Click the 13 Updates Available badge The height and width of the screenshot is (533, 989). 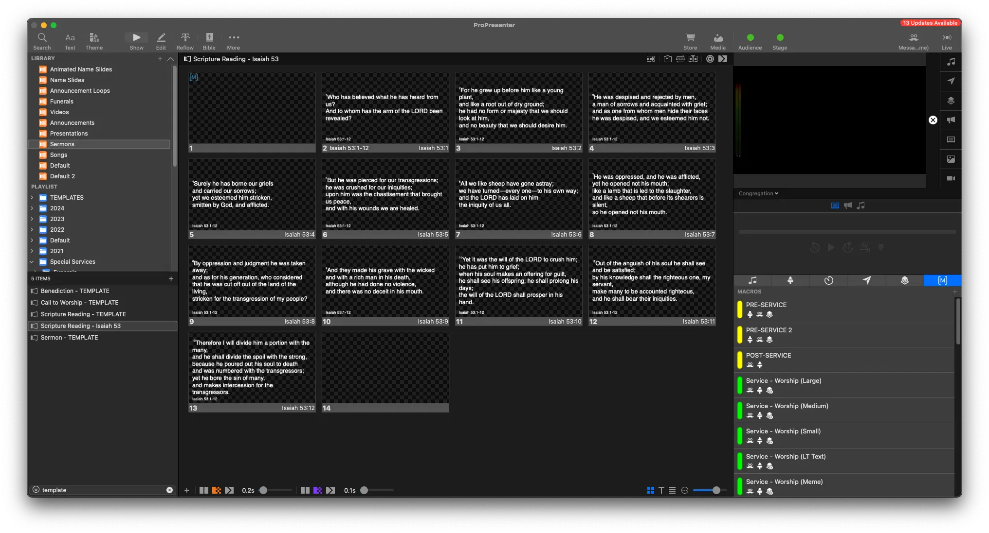tap(930, 23)
